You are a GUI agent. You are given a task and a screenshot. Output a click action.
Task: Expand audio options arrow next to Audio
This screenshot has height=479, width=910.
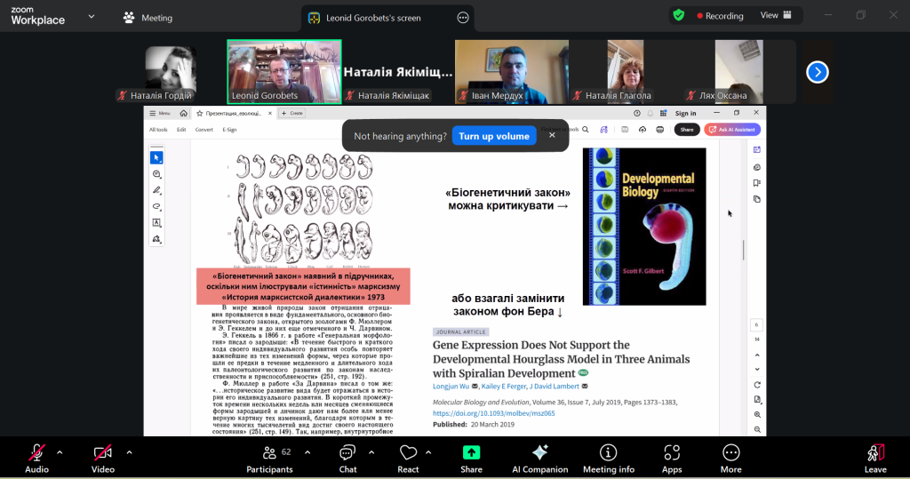click(60, 451)
